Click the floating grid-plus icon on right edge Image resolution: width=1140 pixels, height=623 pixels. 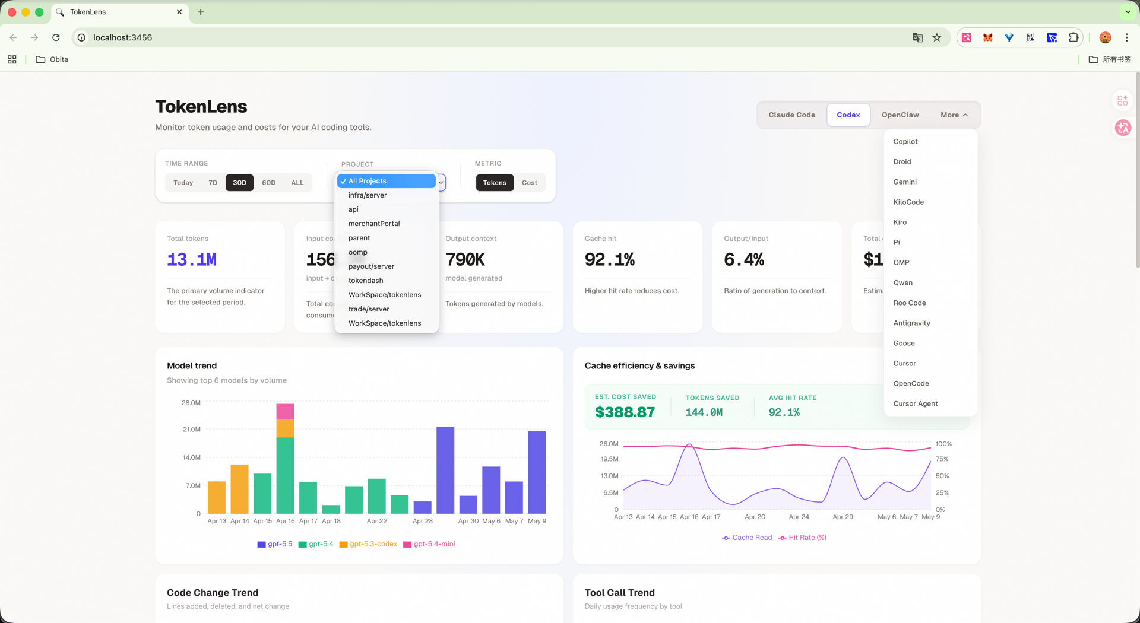click(x=1122, y=101)
